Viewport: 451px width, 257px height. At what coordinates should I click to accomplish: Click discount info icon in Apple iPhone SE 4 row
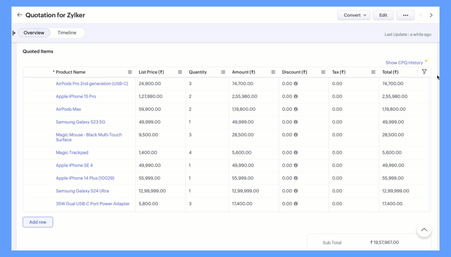[x=296, y=165]
